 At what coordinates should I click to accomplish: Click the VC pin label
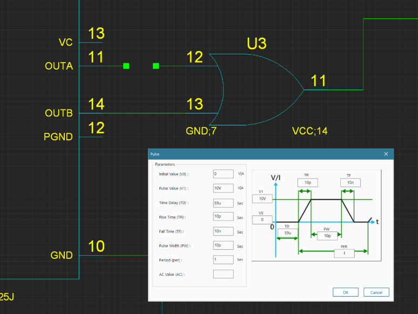65,42
